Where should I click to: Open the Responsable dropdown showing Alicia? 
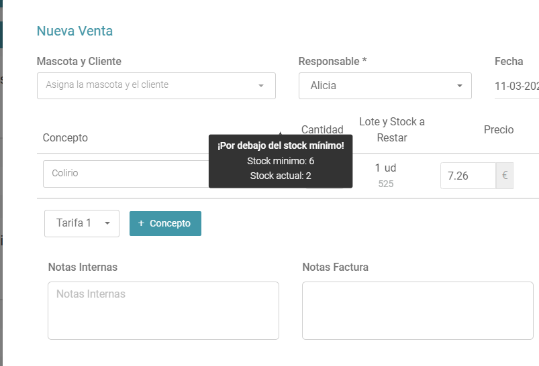pyautogui.click(x=385, y=86)
